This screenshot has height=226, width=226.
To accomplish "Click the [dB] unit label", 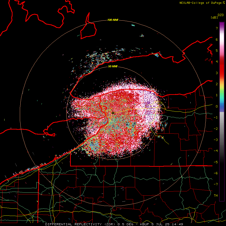I will [x=214, y=17].
